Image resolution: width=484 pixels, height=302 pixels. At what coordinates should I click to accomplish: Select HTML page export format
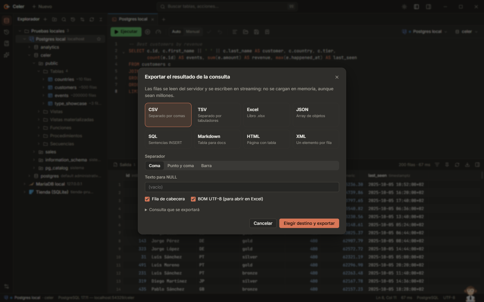267,139
